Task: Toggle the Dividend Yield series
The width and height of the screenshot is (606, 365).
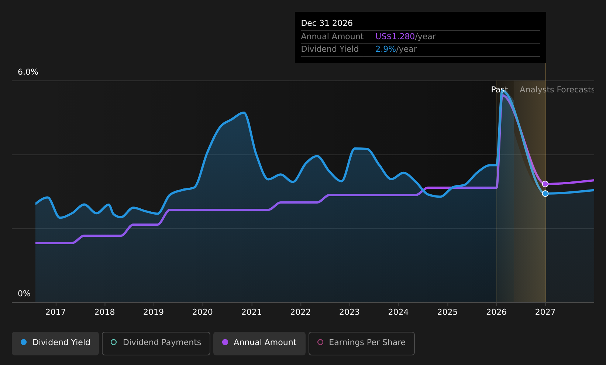Action: [55, 344]
